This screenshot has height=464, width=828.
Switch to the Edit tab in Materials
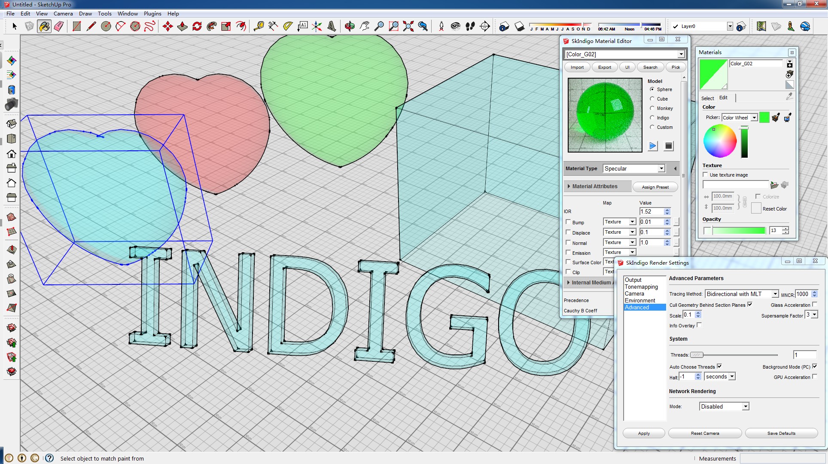(723, 98)
